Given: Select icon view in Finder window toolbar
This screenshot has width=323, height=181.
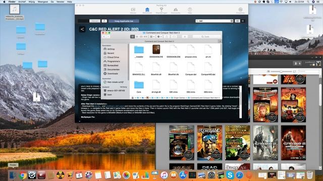Looking at the screenshot, I should (132, 37).
